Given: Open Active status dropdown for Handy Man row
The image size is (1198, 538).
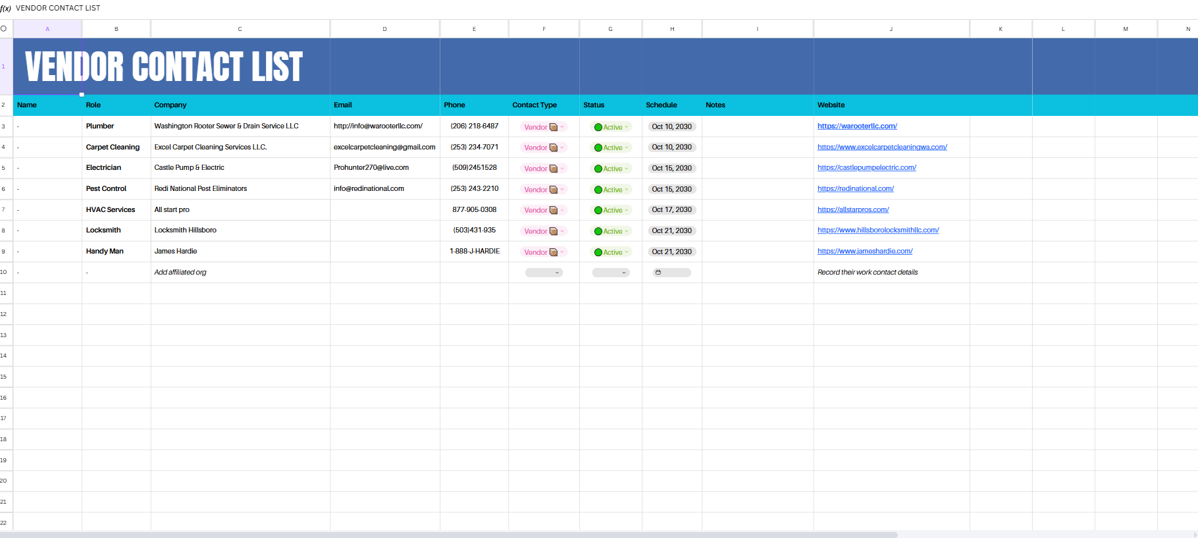Looking at the screenshot, I should click(612, 252).
